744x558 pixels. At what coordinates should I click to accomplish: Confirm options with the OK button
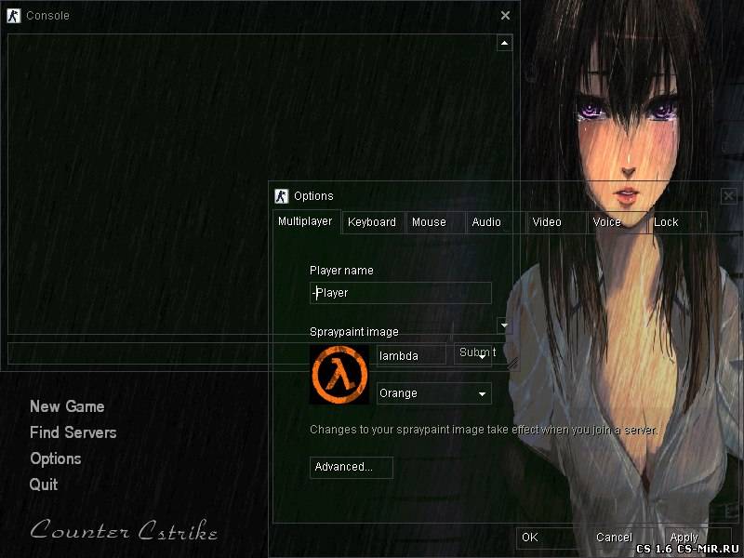[548, 538]
